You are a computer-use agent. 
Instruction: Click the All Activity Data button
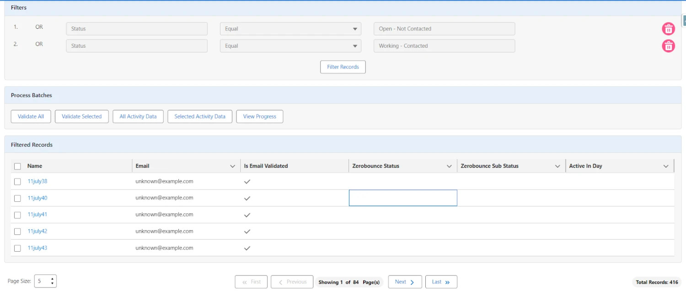[x=138, y=116]
